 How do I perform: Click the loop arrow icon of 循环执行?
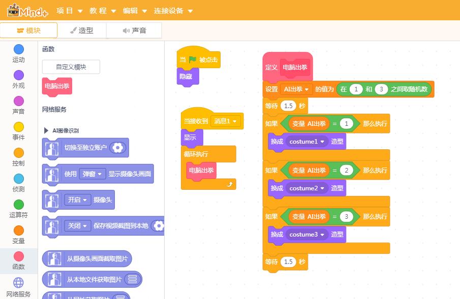pos(230,184)
